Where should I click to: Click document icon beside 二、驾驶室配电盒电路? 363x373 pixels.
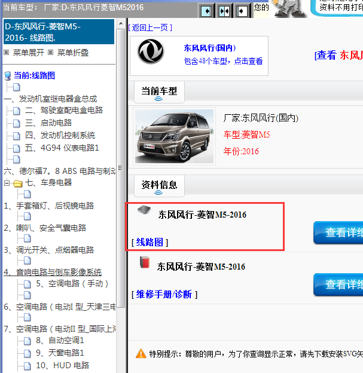(x=16, y=111)
